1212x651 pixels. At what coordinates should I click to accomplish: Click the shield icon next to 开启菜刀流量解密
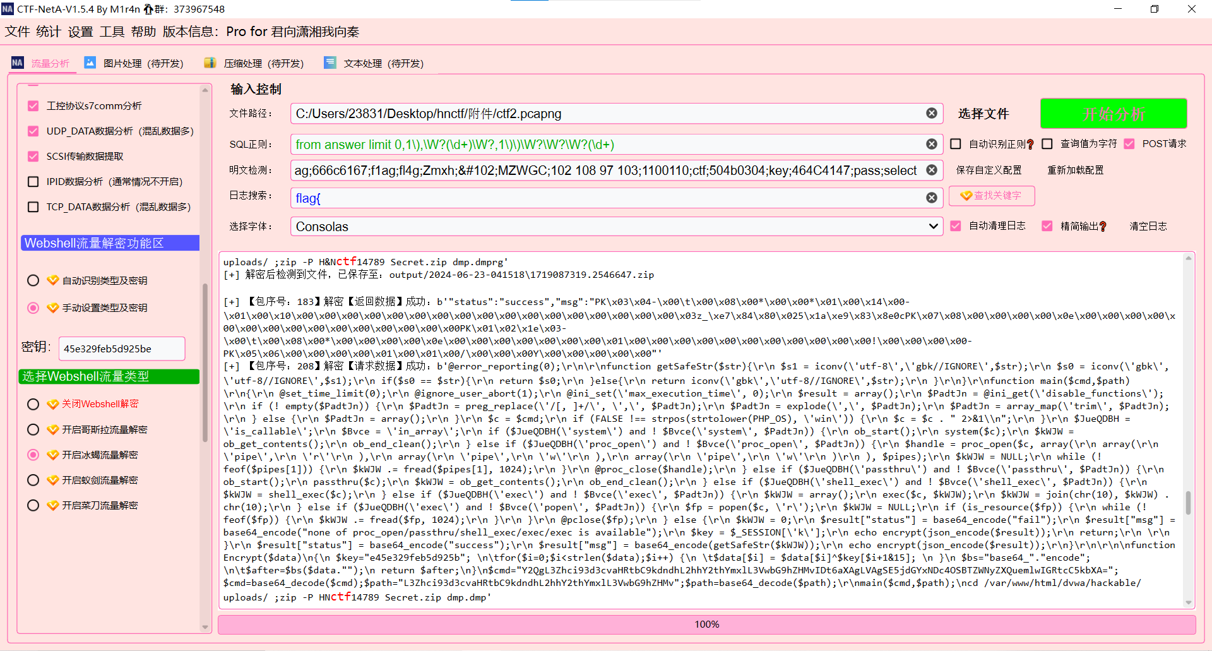(x=52, y=505)
